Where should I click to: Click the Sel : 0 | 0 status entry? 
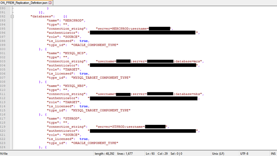click(x=176, y=154)
